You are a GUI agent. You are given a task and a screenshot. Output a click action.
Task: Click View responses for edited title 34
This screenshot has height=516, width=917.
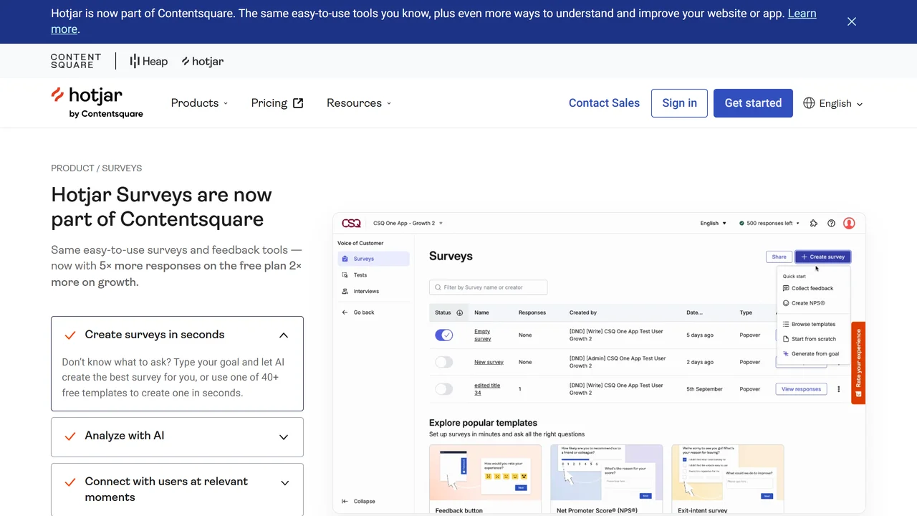[x=801, y=389]
